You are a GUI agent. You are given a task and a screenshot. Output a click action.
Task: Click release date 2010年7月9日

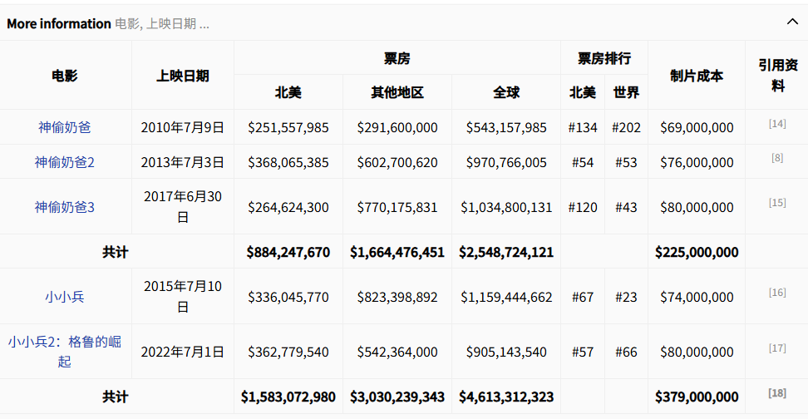point(182,127)
